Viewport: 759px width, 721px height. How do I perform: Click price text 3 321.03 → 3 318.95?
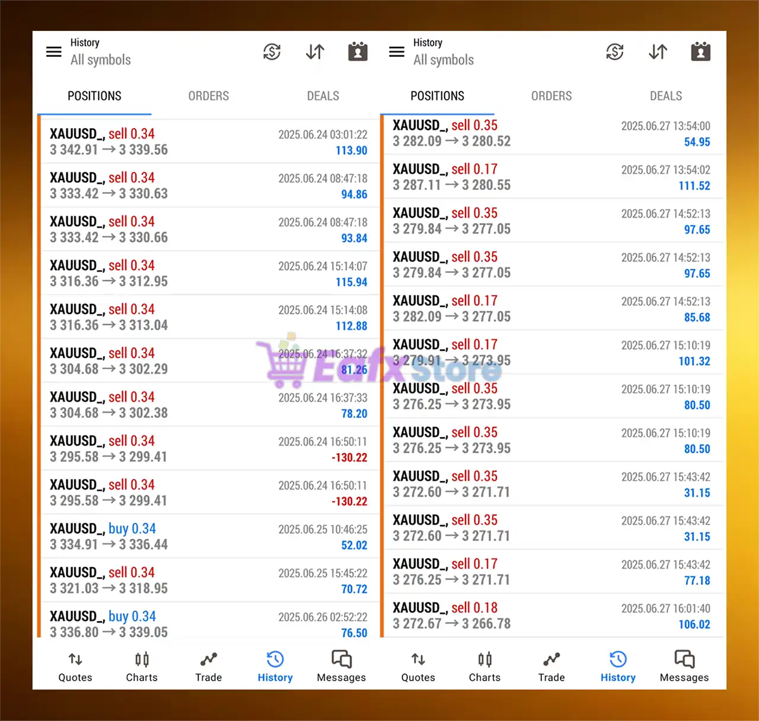[x=109, y=589]
